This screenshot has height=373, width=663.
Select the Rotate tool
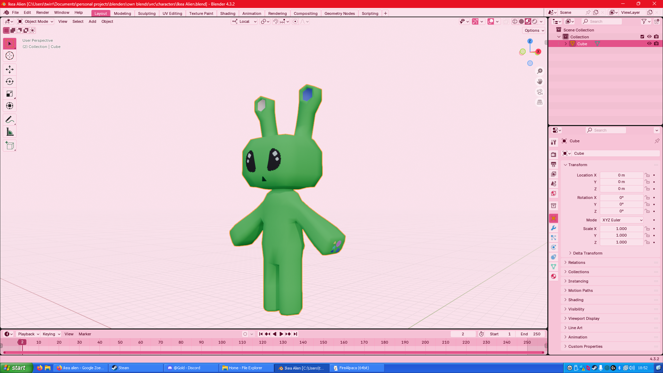10,82
